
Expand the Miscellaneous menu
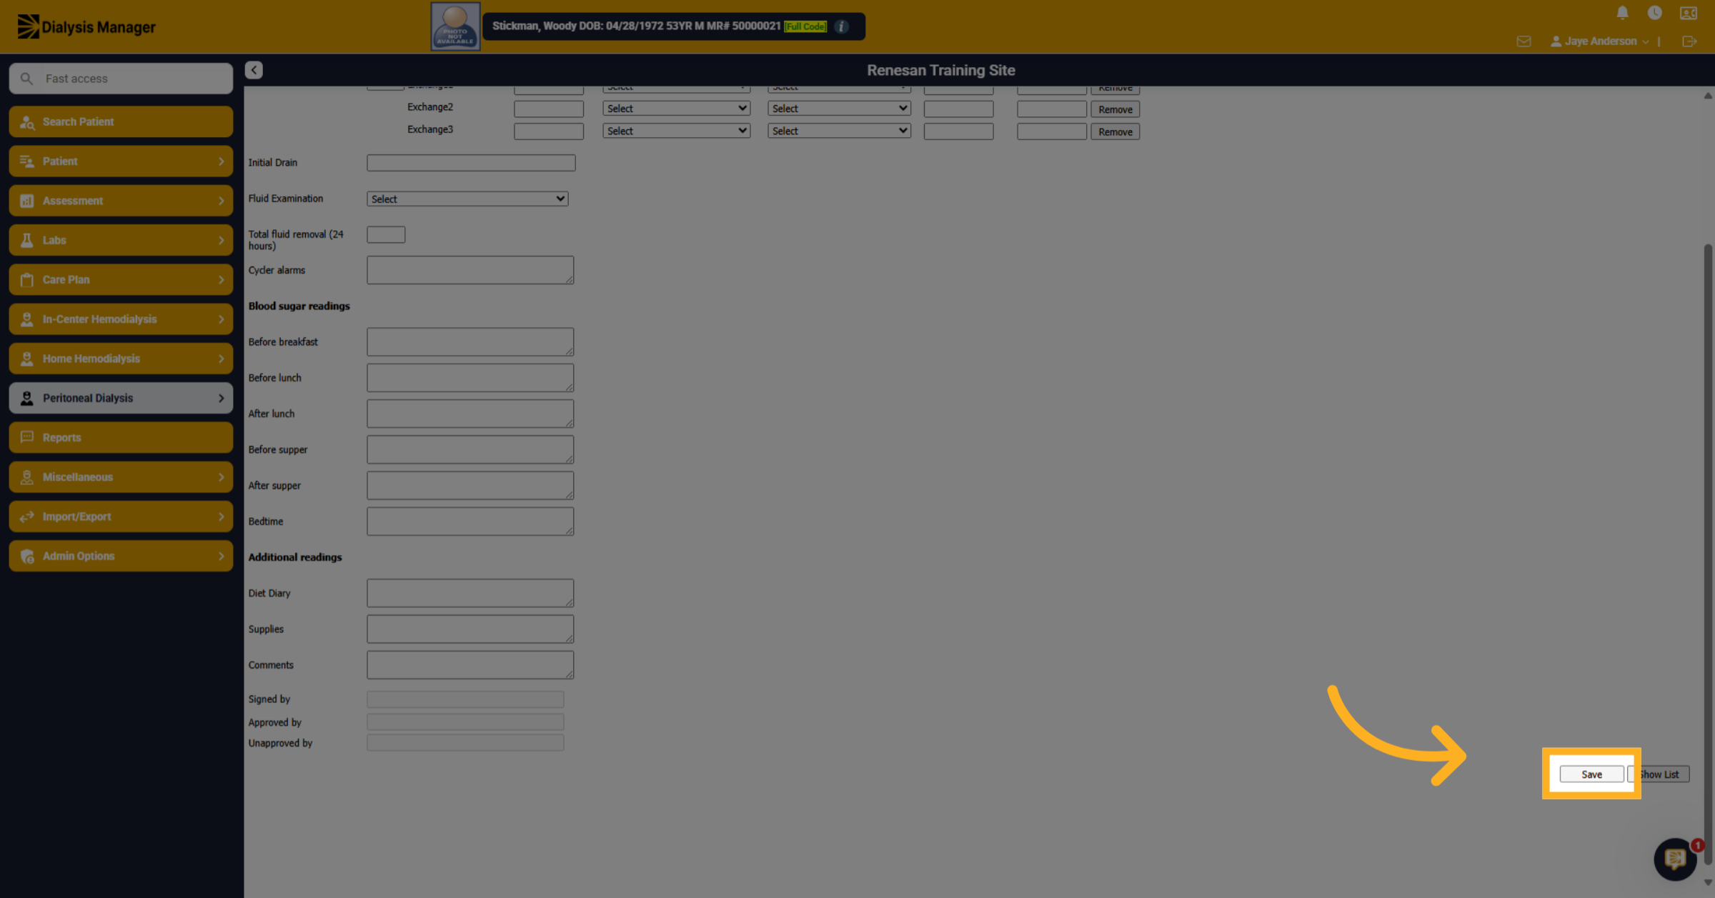(121, 477)
